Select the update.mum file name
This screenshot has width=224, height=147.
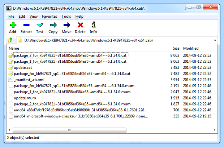(25, 98)
